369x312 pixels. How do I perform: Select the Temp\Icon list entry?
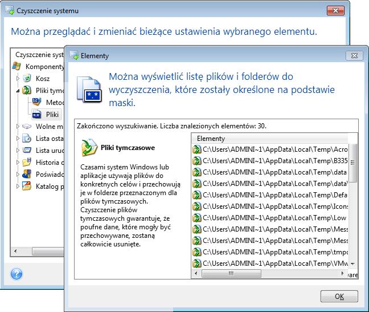[270, 206]
